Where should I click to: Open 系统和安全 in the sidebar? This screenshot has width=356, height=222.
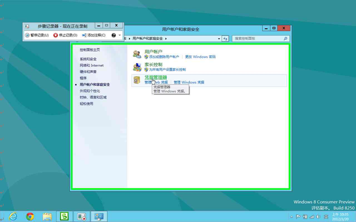tap(88, 59)
